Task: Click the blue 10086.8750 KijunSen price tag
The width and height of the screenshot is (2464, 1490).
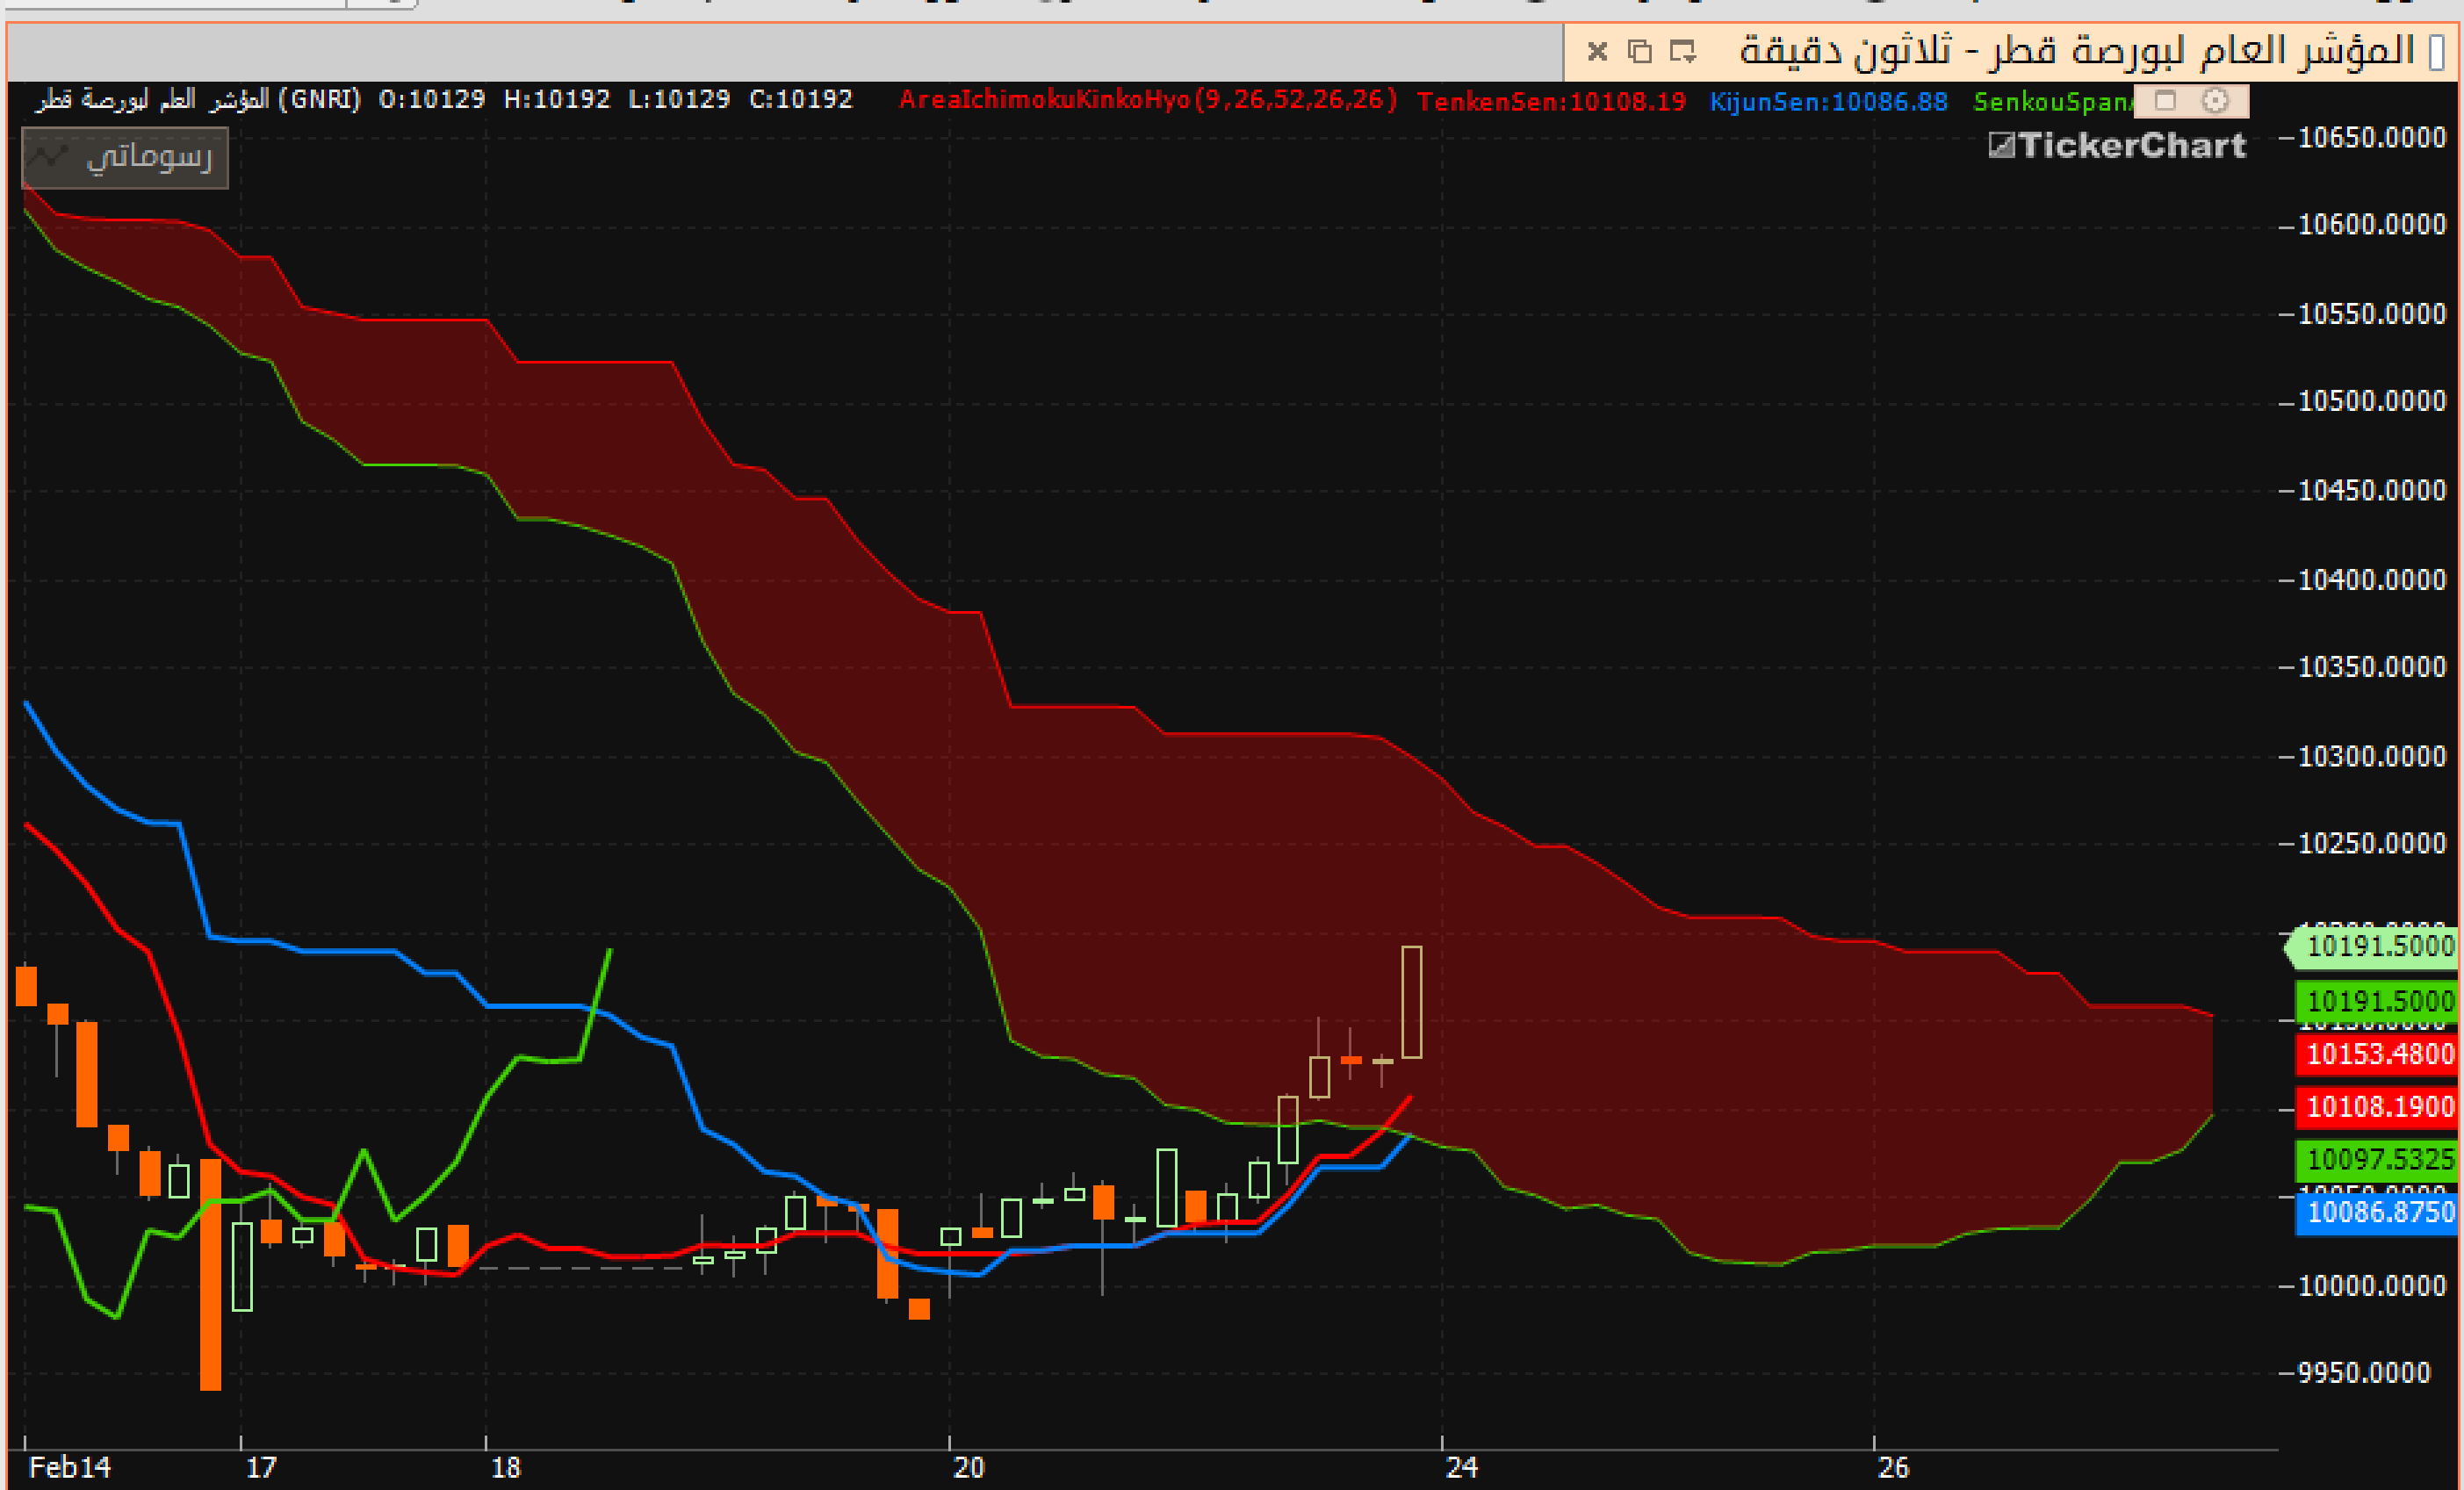Action: [x=2377, y=1213]
